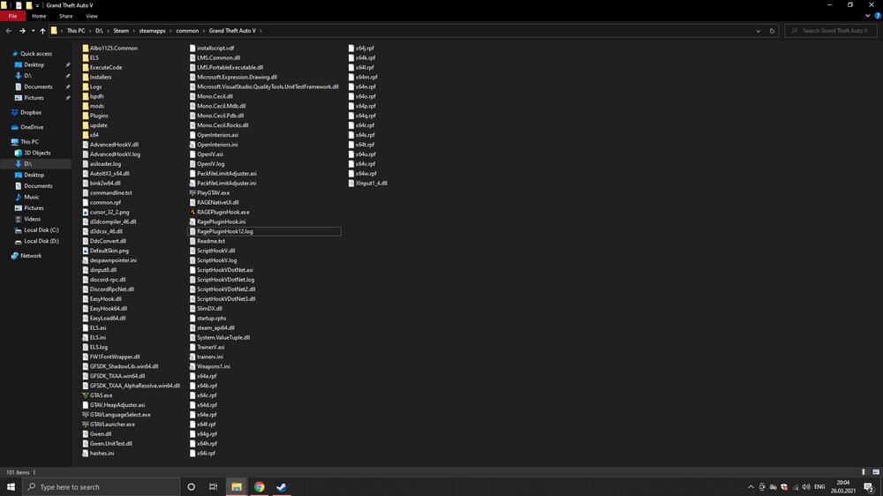The height and width of the screenshot is (496, 883).
Task: Select OneDrive in the navigation pane
Action: [32, 127]
